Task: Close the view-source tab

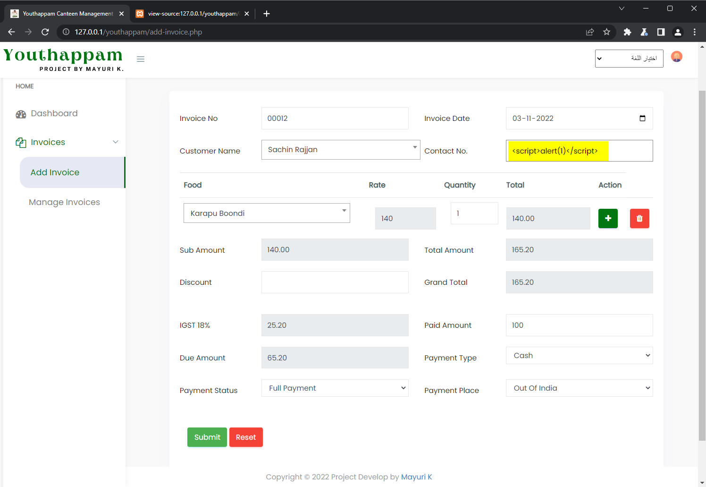Action: click(x=246, y=14)
